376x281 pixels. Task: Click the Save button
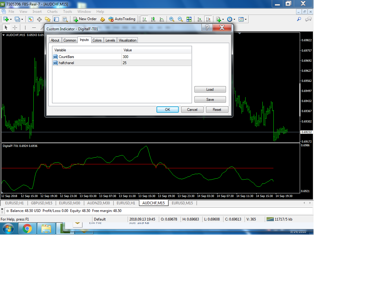tap(210, 100)
